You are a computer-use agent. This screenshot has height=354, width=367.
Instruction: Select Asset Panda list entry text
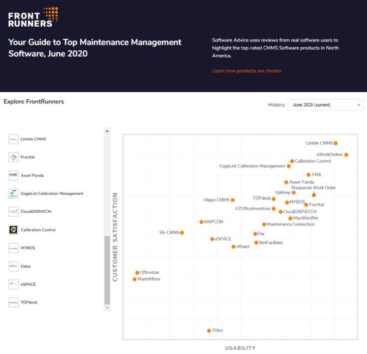click(x=32, y=175)
